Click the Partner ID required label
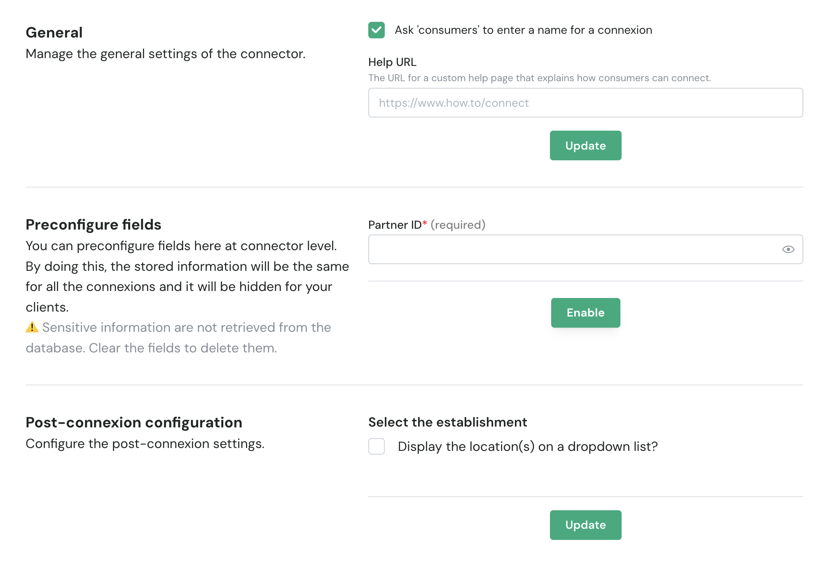Viewport: 828px width, 563px height. point(426,225)
